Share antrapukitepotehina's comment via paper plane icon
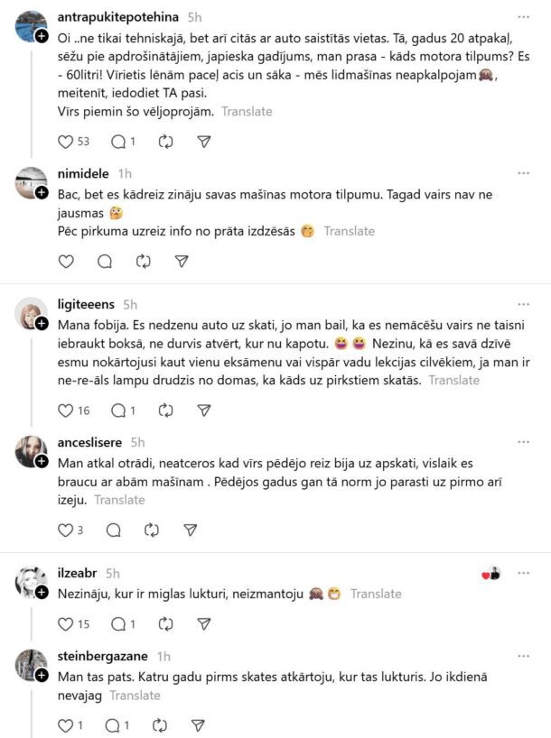The image size is (551, 738). 204,142
